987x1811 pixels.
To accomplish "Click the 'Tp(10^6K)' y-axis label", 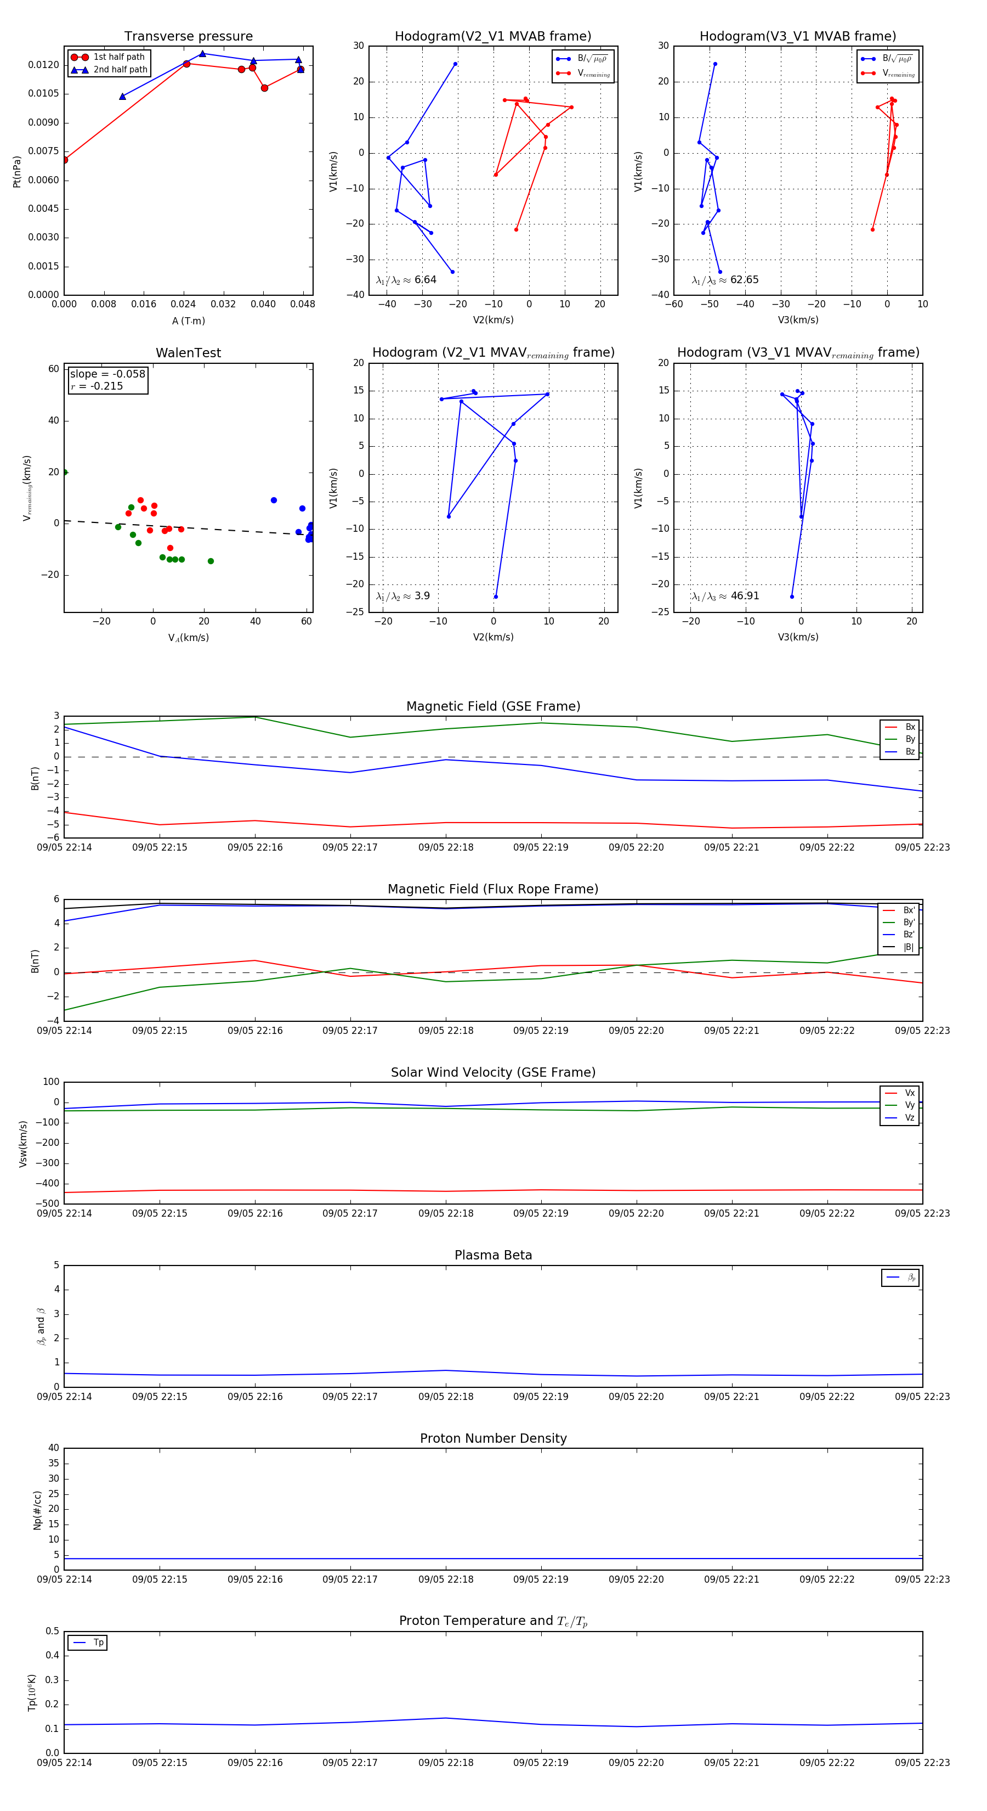I will [32, 1692].
